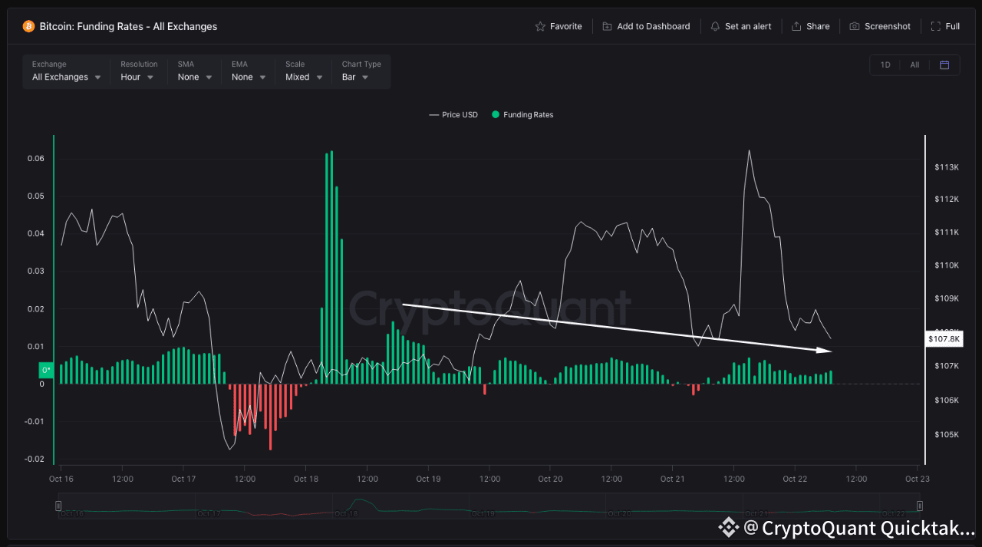Viewport: 982px width, 547px height.
Task: Click the Favorite star icon
Action: (x=540, y=26)
